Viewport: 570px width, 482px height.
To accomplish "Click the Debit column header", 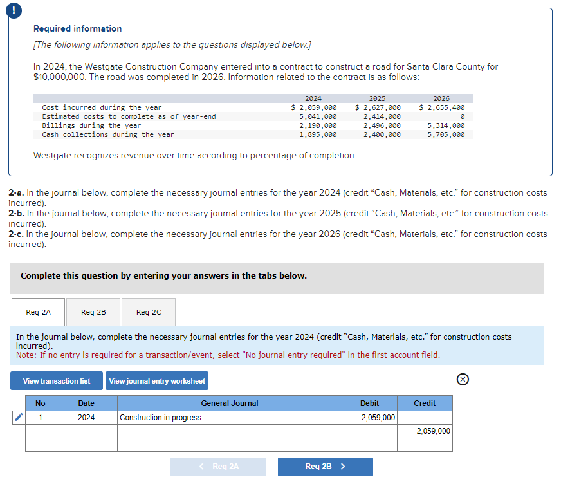I will point(369,403).
